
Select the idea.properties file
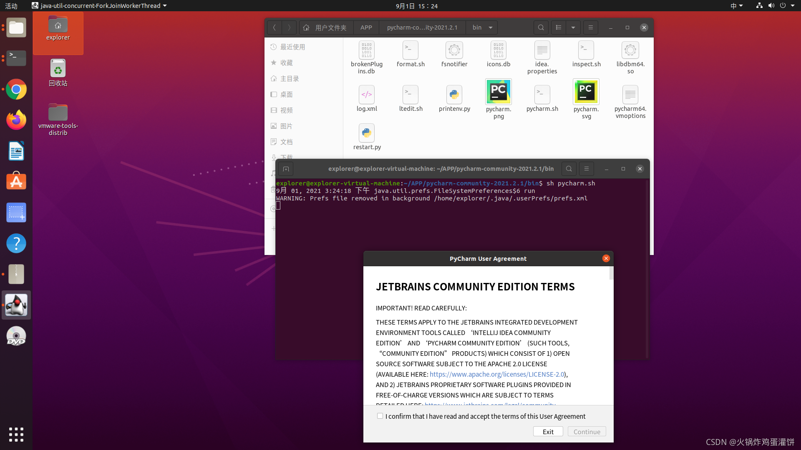(542, 57)
